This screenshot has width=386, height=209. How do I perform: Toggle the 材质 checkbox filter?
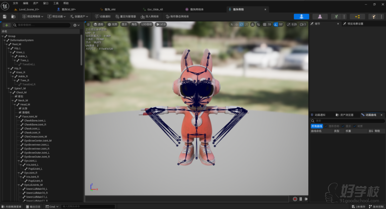(355, 126)
